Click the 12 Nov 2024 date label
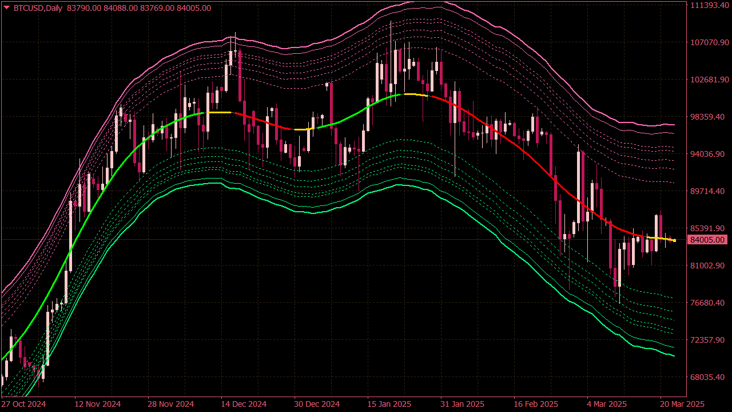 tap(98, 404)
